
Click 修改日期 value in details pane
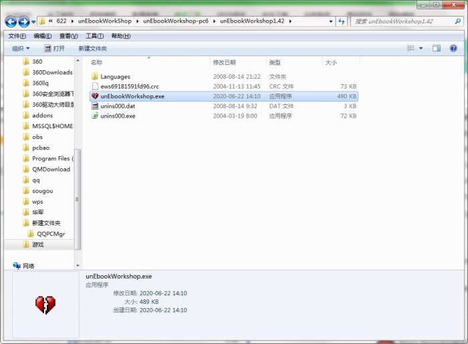point(163,293)
